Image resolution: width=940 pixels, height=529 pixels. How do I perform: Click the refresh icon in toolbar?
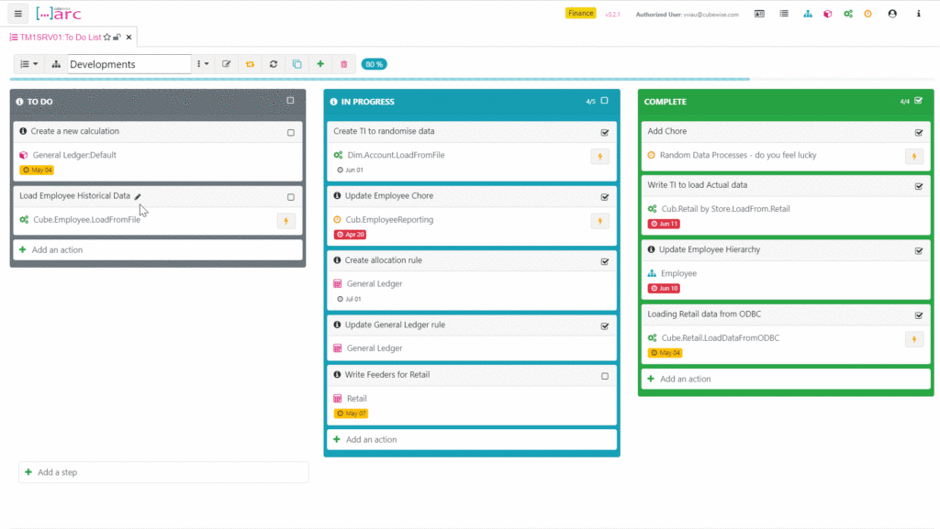pyautogui.click(x=273, y=64)
